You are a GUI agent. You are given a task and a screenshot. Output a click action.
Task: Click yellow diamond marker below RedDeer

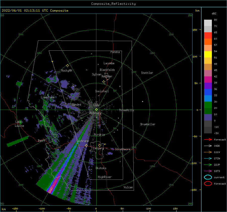point(104,82)
